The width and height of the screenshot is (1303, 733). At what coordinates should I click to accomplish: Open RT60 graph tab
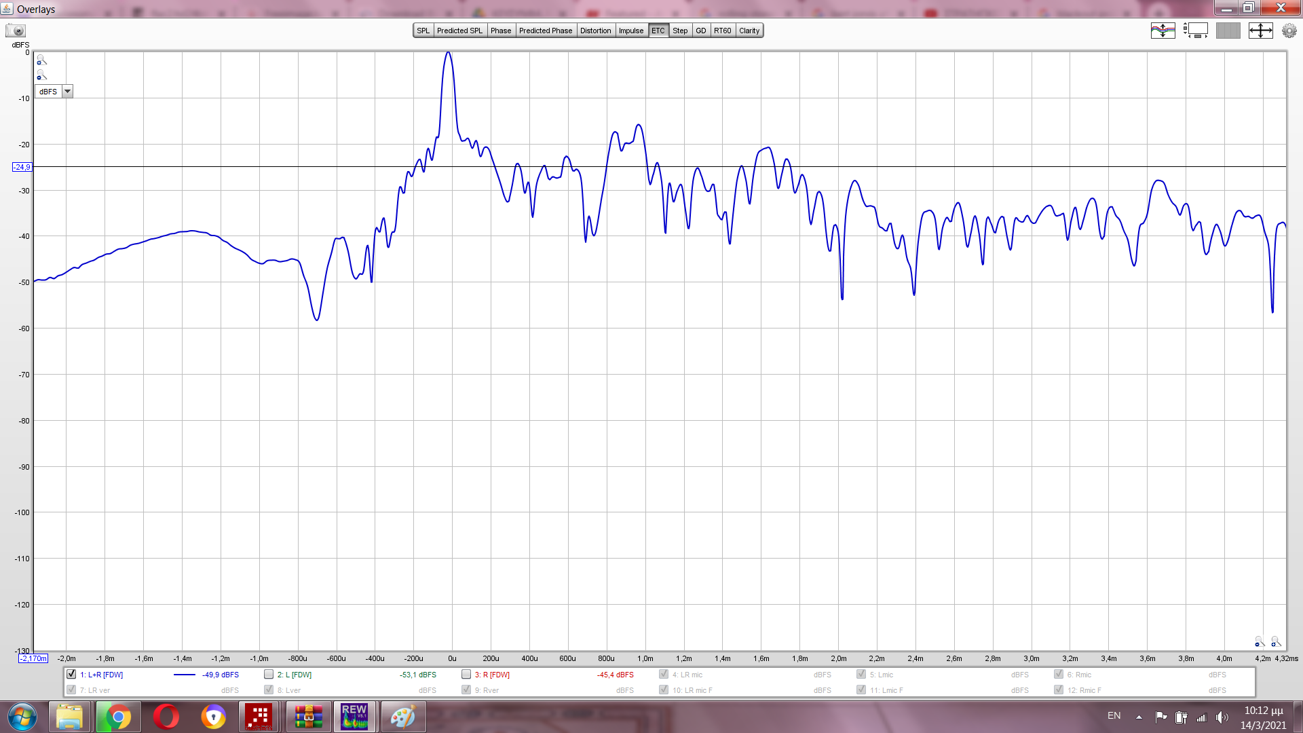(722, 31)
